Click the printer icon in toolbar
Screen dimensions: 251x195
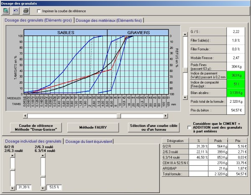click(26, 10)
